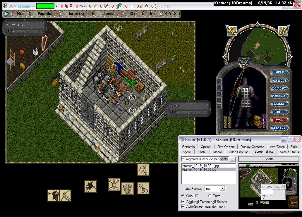Toggle the red WAR mode button
The height and width of the screenshot is (217, 302).
click(279, 120)
